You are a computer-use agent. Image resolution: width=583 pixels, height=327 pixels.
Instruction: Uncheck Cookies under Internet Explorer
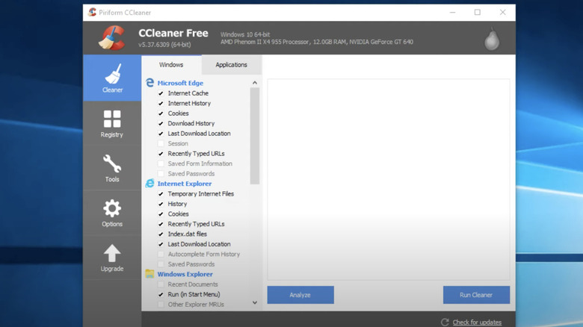tap(161, 214)
